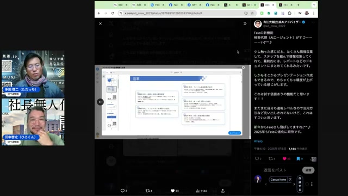
Task: Open the site information icon in address bar
Action: click(121, 13)
